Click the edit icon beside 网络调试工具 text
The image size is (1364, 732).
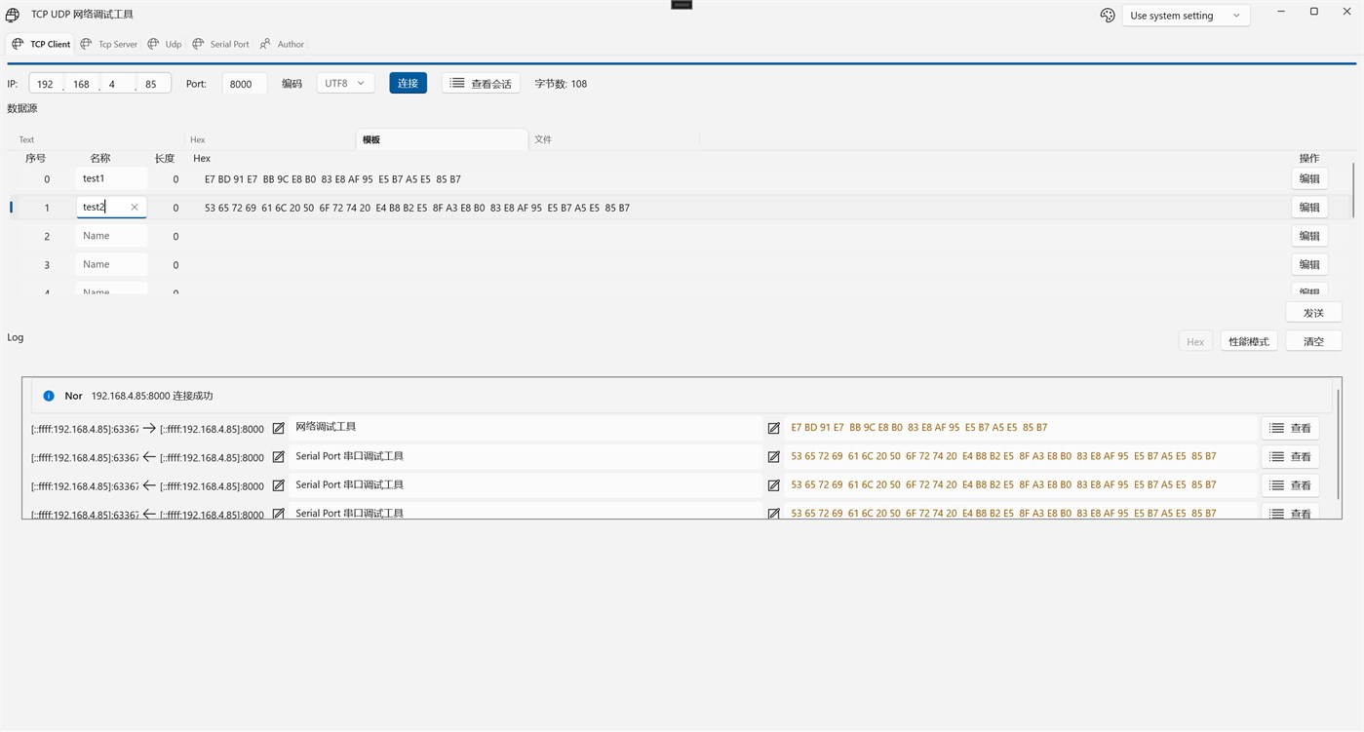coord(279,428)
